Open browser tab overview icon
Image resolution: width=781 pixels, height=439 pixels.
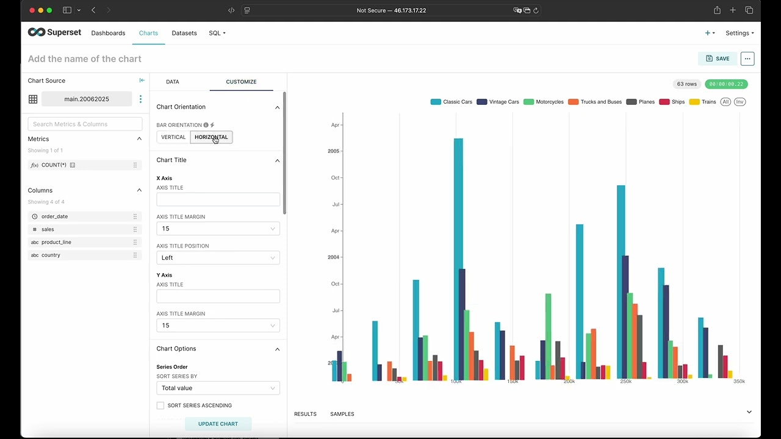[749, 10]
